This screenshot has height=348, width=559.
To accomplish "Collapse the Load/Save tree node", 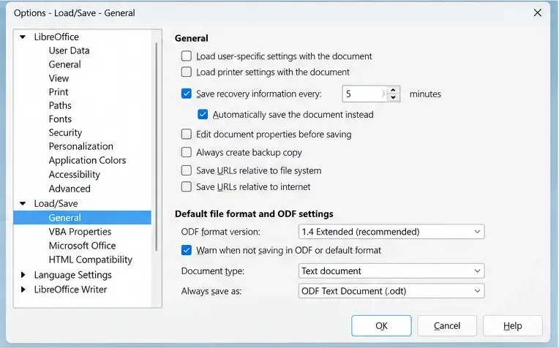I will [23, 204].
